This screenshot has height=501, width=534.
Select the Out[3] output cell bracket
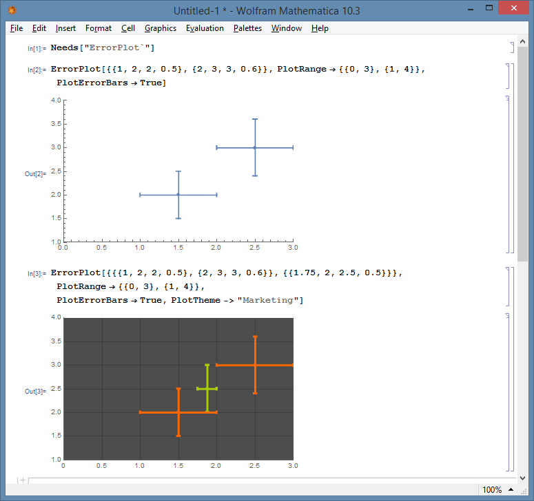tap(507, 392)
